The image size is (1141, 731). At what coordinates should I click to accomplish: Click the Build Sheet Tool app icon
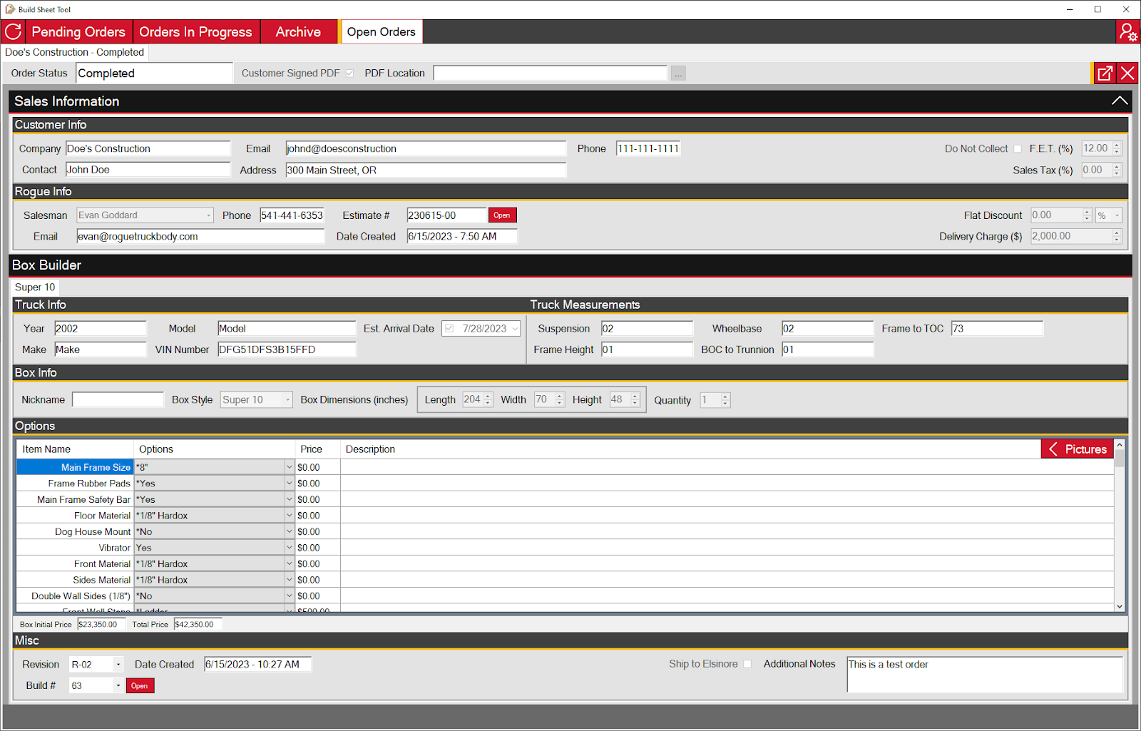(x=9, y=9)
